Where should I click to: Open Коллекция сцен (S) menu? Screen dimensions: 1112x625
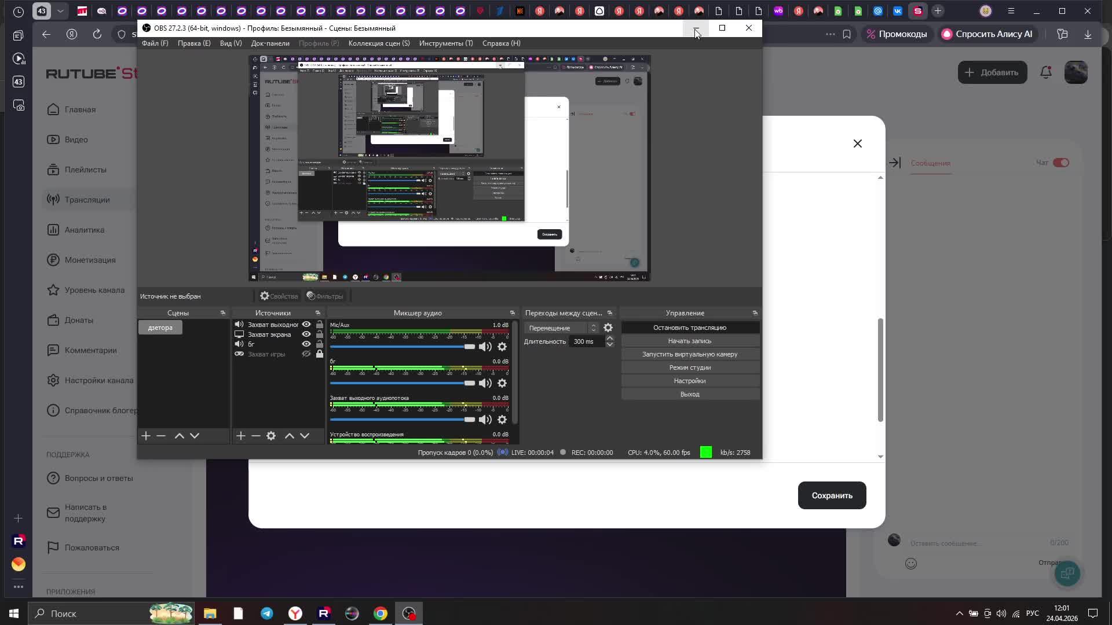tap(379, 43)
